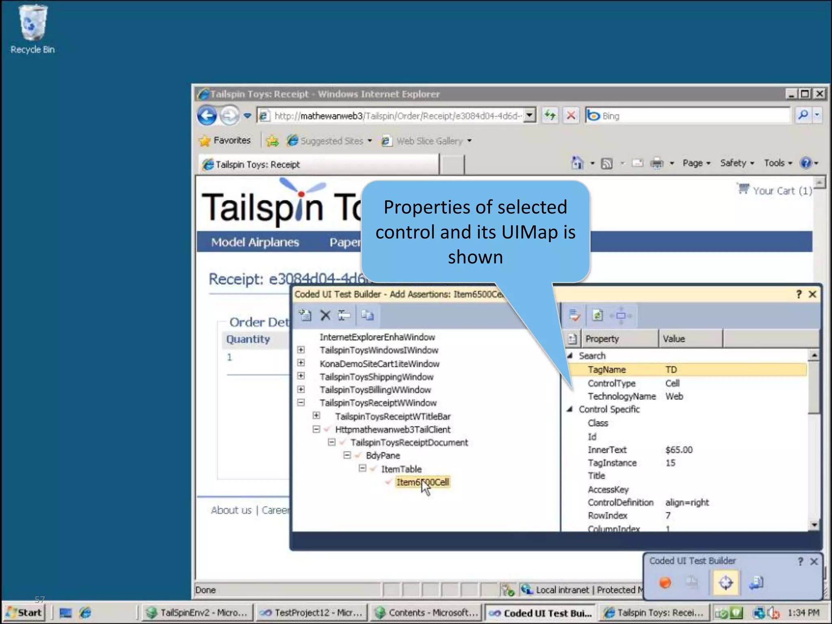832x624 pixels.
Task: Open the Tools menu in IE
Action: pos(778,163)
